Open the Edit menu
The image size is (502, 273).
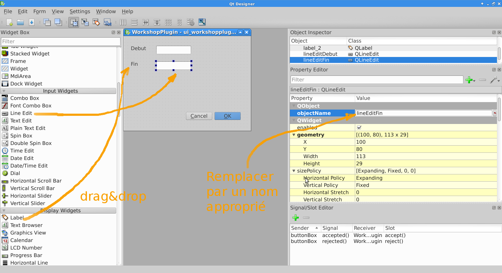23,12
